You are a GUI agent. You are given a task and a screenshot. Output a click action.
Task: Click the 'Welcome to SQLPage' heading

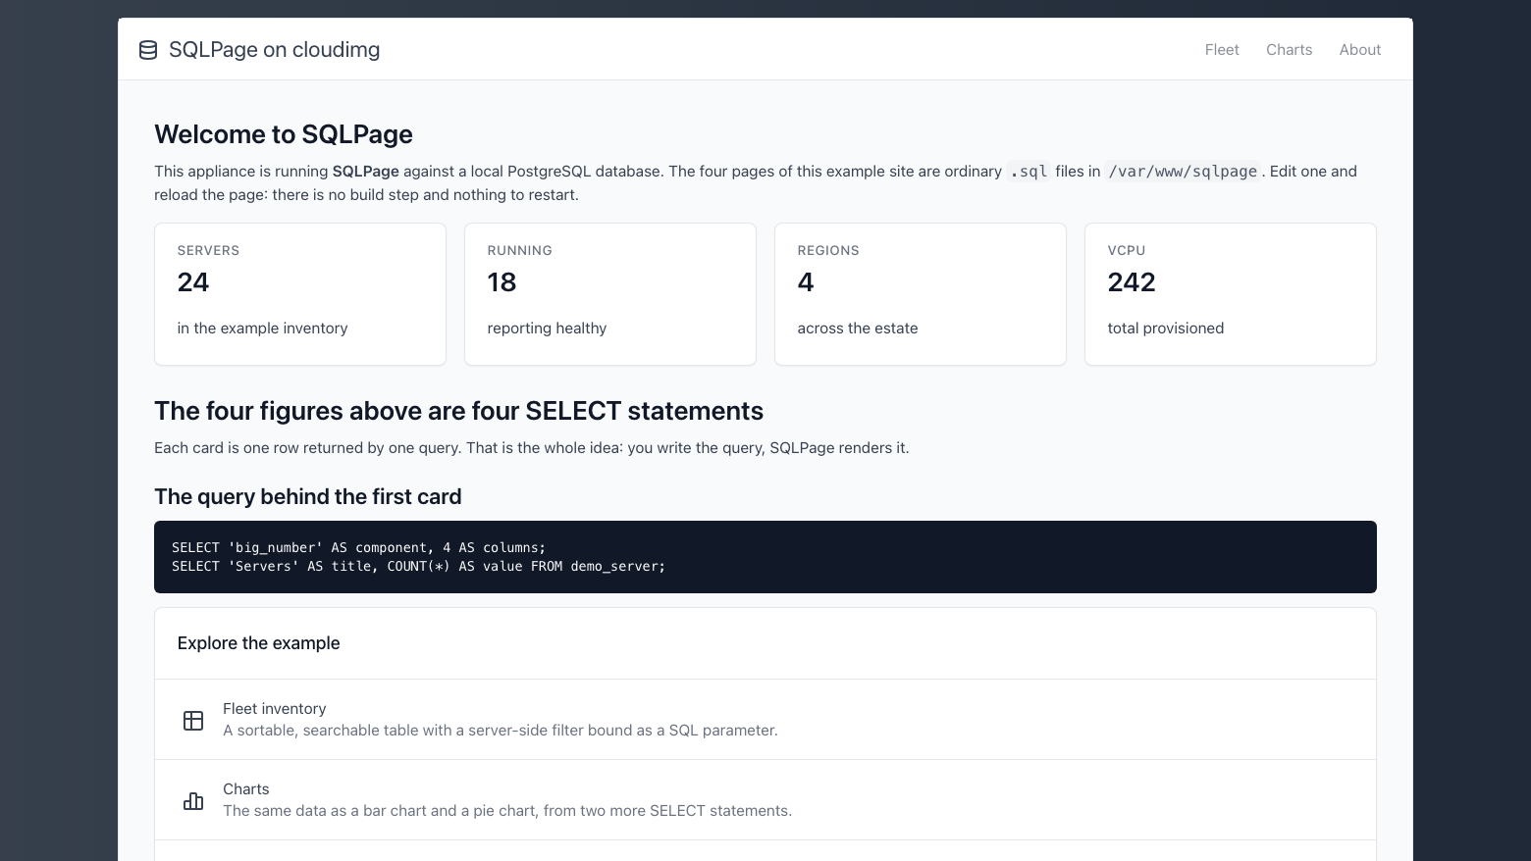(x=284, y=134)
